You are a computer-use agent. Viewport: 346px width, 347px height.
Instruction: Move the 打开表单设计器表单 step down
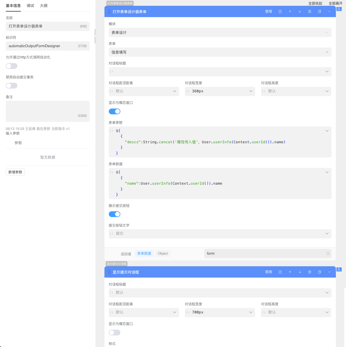(300, 12)
